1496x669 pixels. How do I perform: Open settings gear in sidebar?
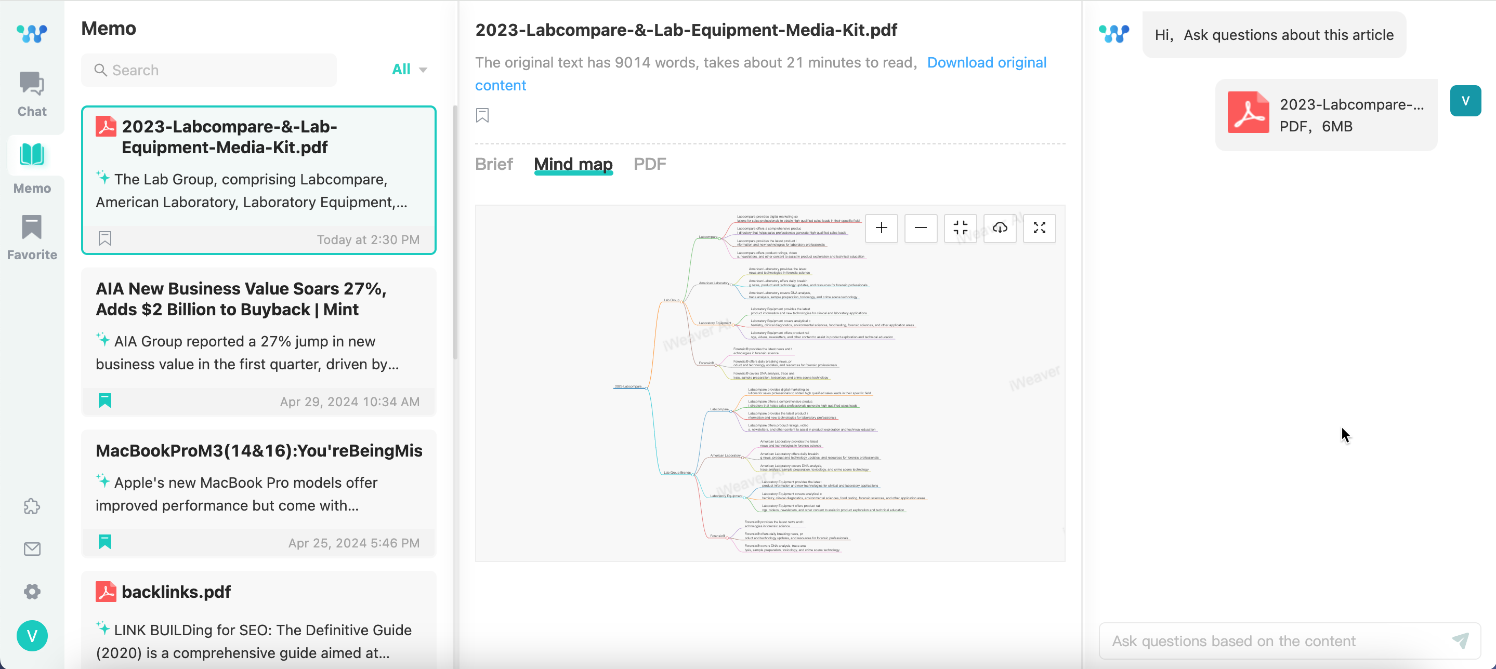(32, 592)
